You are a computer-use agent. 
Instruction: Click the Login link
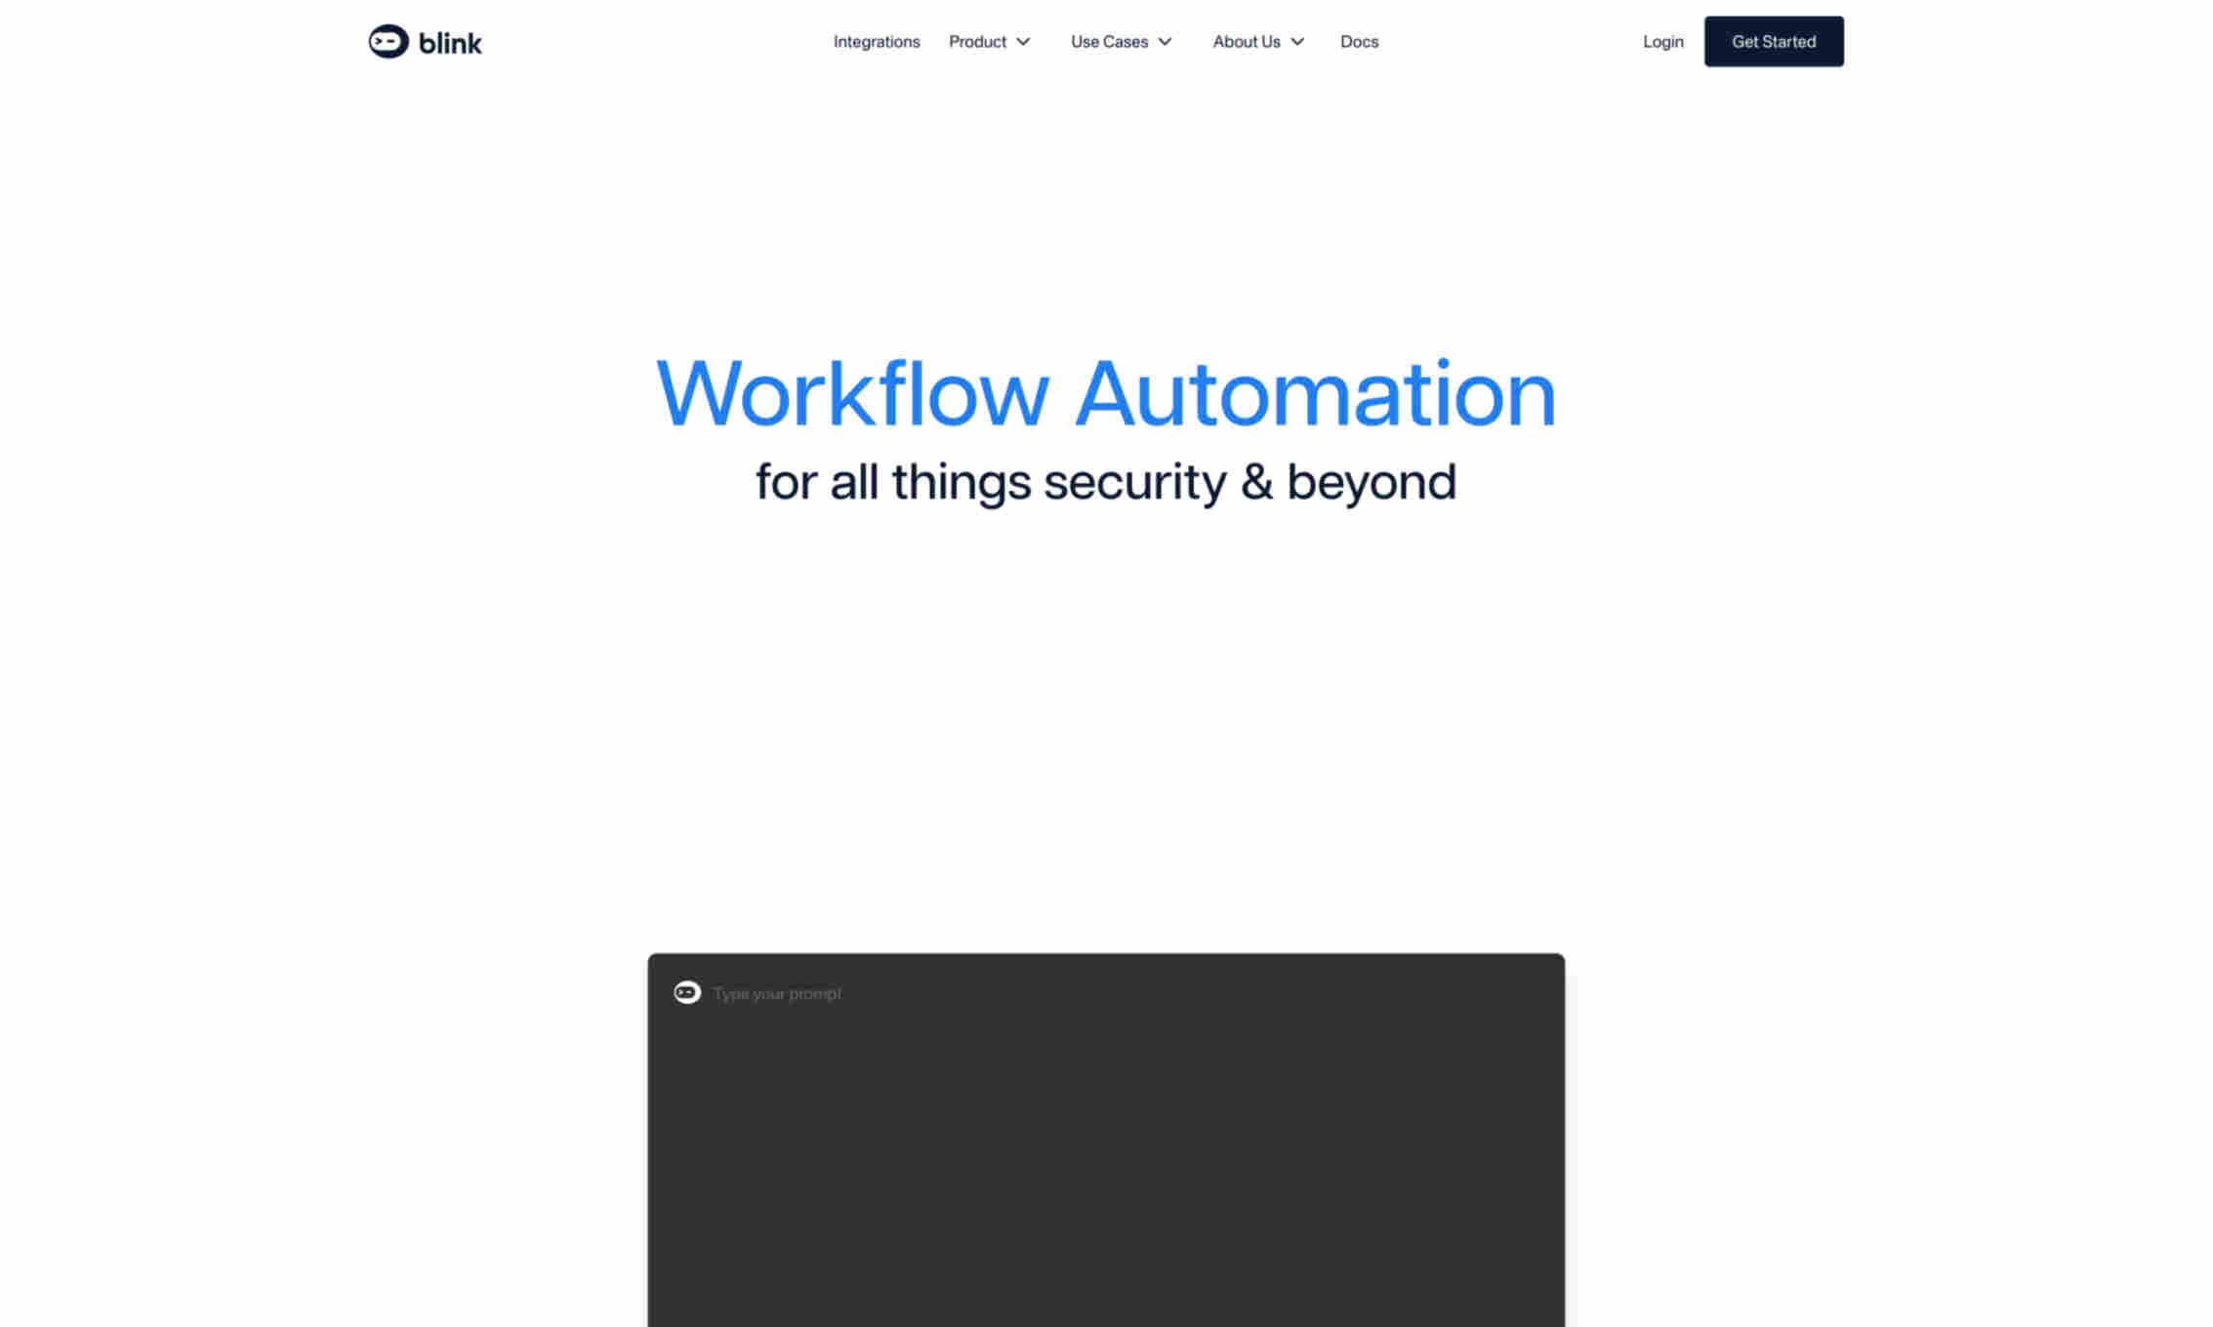(1662, 41)
